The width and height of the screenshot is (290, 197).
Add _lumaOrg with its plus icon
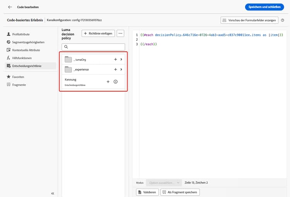click(x=115, y=59)
